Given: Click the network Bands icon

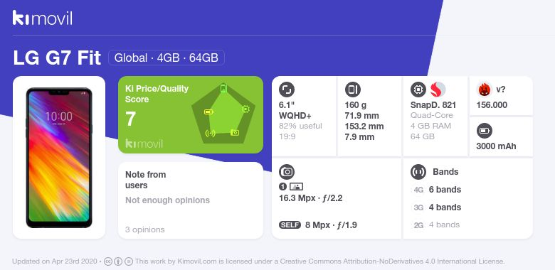Looking at the screenshot, I should pos(418,172).
